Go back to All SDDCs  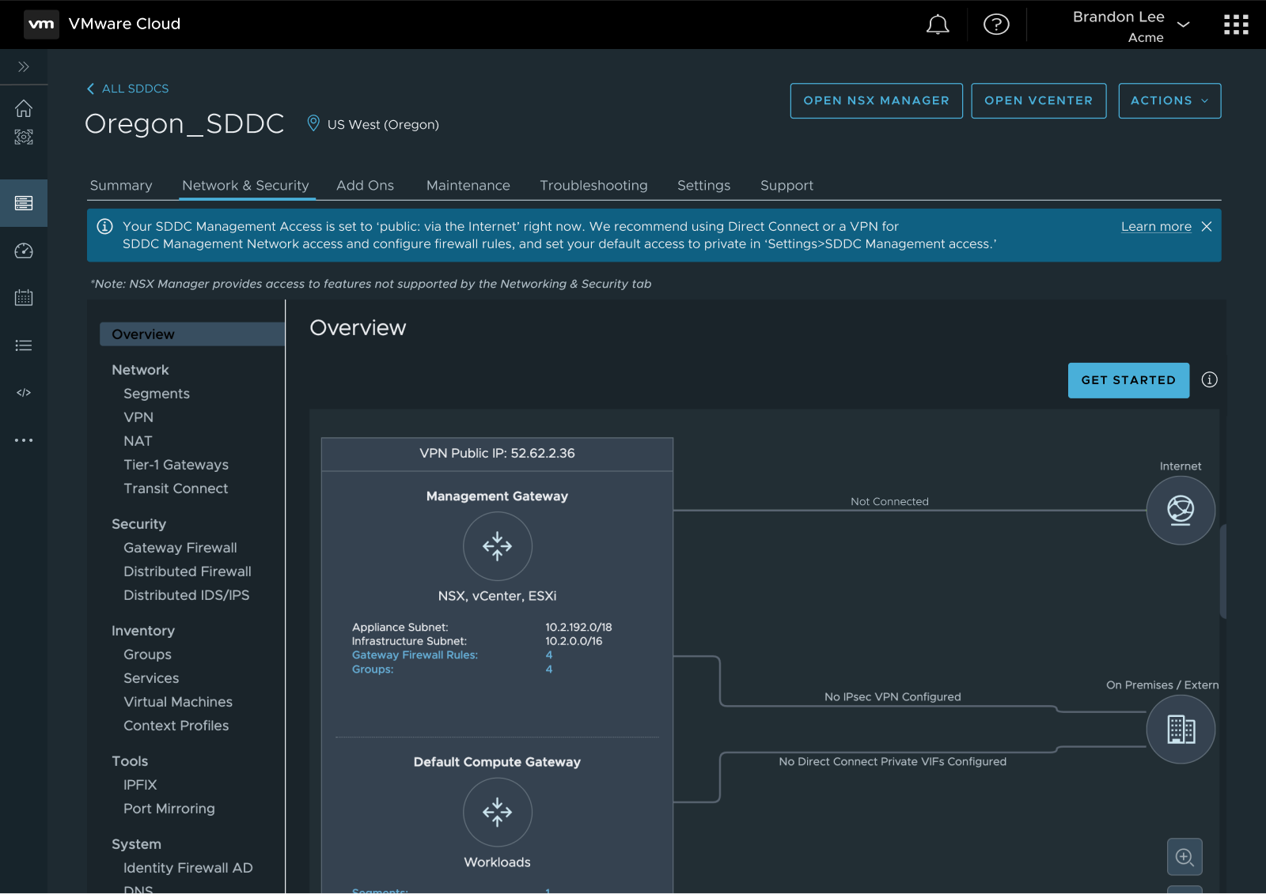127,89
